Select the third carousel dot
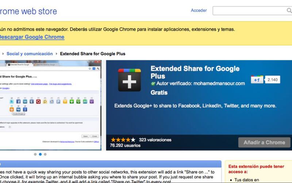 [x=45, y=154]
